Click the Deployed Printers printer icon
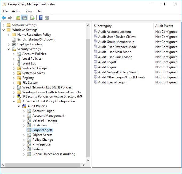 [x=14, y=44]
